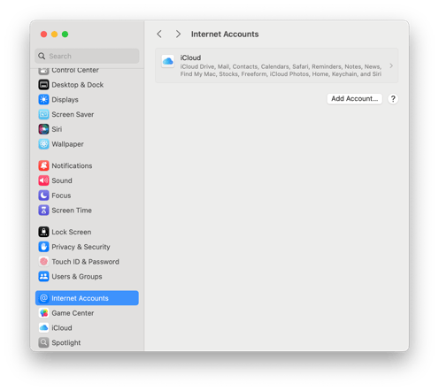Select the Game Center label

pyautogui.click(x=73, y=313)
